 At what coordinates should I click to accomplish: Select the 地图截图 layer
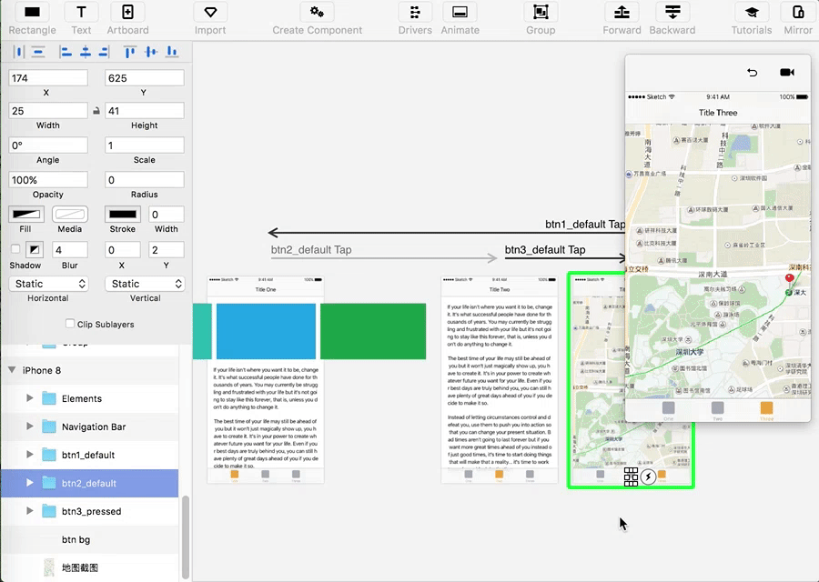89,567
